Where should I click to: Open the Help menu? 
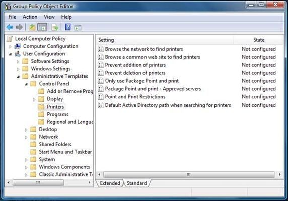pyautogui.click(x=66, y=17)
